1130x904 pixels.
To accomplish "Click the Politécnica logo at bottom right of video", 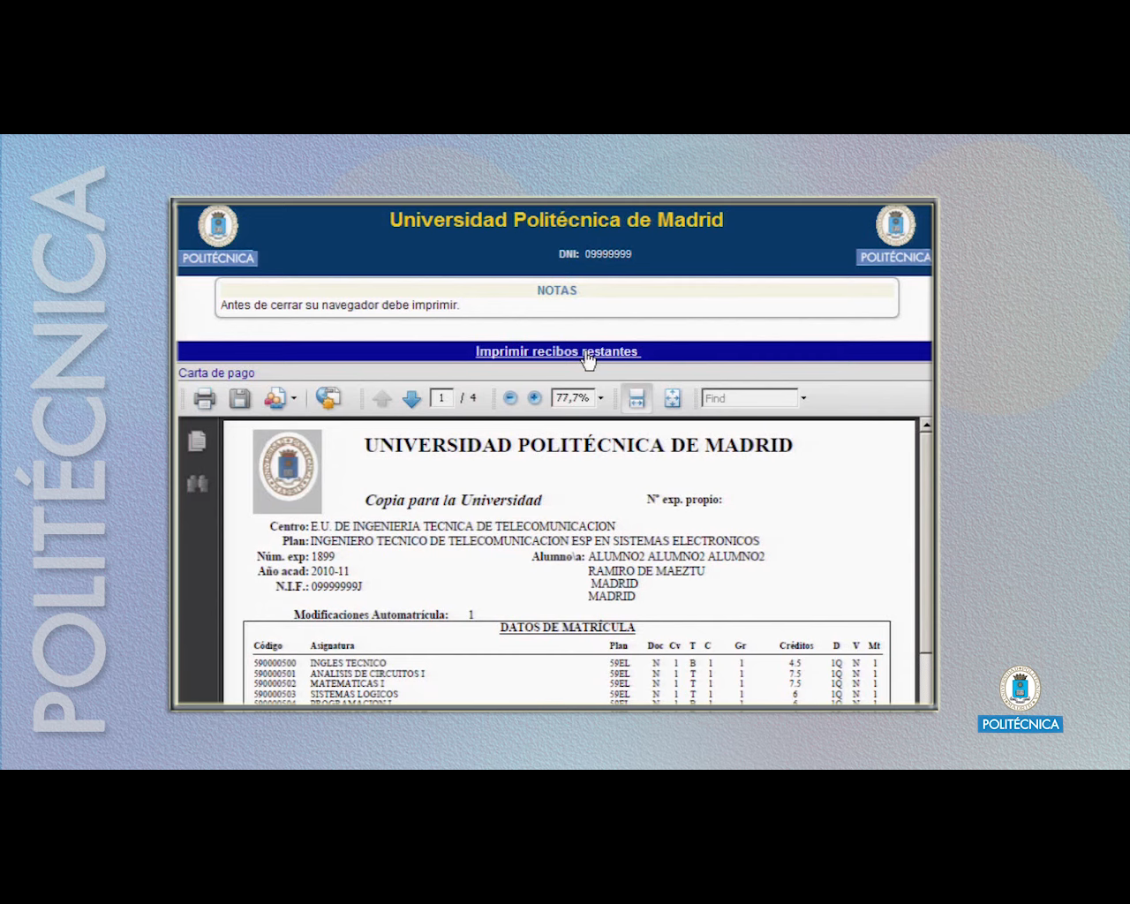I will (1020, 699).
